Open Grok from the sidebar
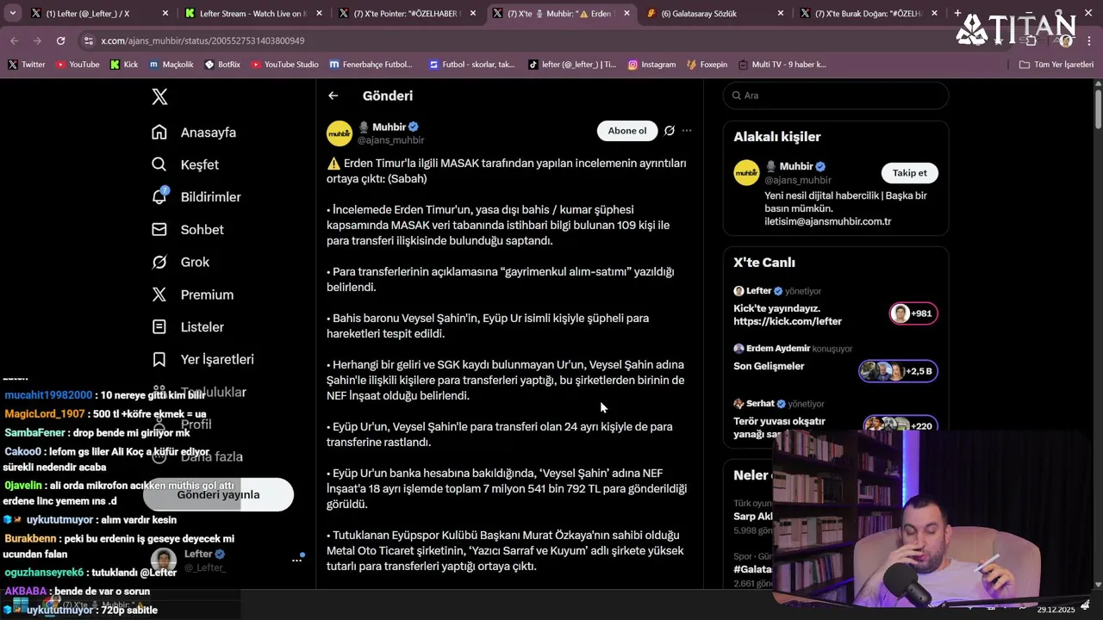The height and width of the screenshot is (620, 1103). pos(181,262)
